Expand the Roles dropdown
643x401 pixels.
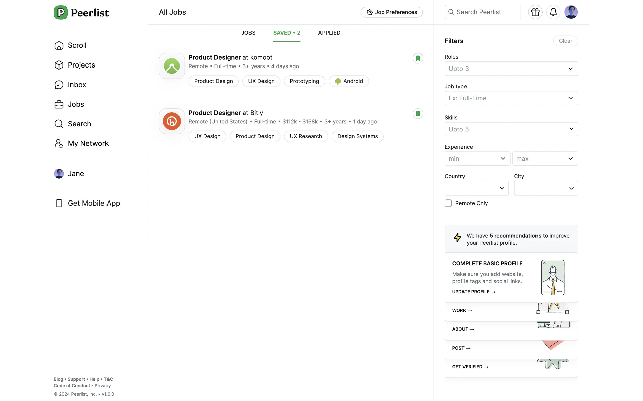[511, 69]
